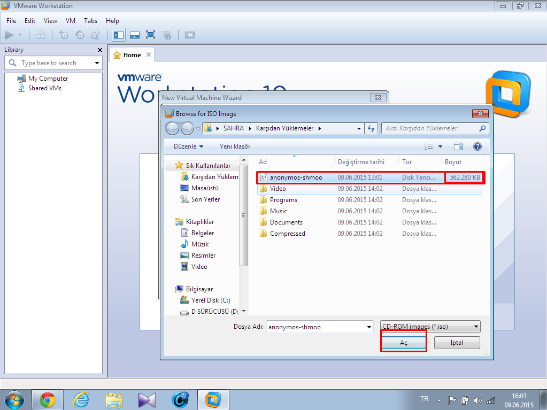This screenshot has height=410, width=547.
Task: Sort files by the Ad column header
Action: pyautogui.click(x=295, y=162)
